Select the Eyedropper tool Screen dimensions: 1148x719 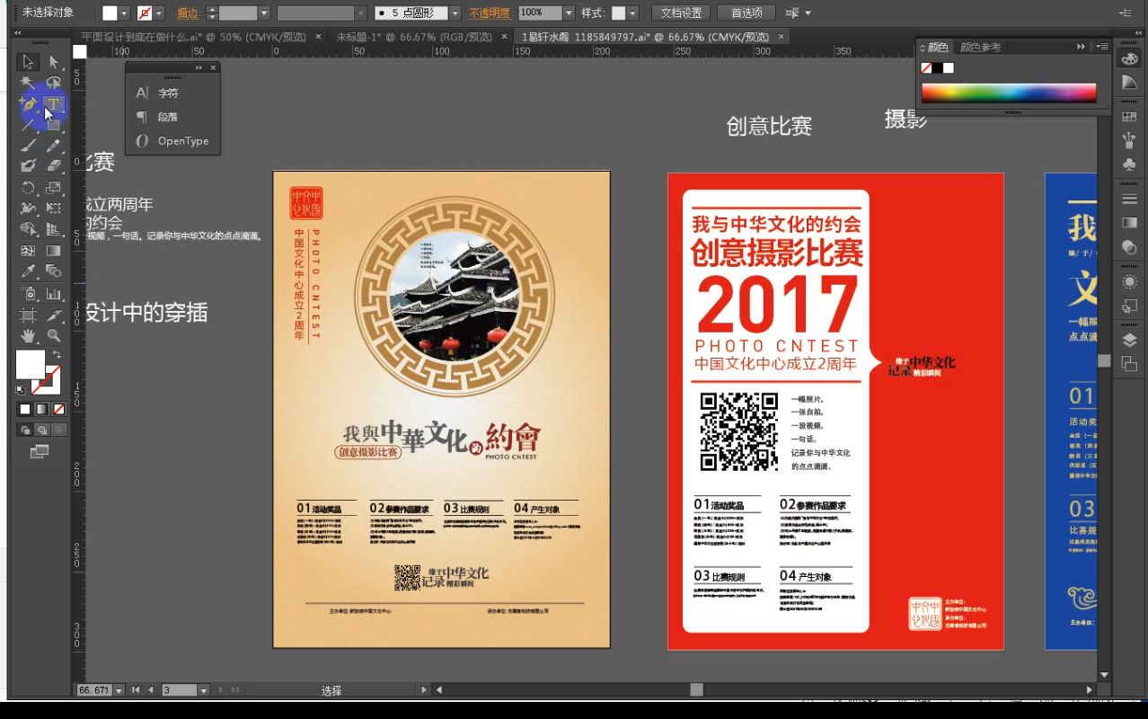pos(28,271)
